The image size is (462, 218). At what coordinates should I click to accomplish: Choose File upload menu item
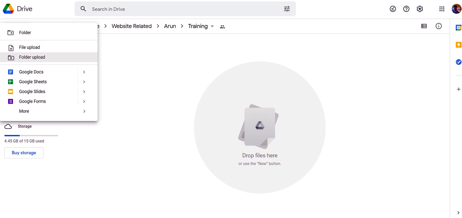[x=29, y=47]
